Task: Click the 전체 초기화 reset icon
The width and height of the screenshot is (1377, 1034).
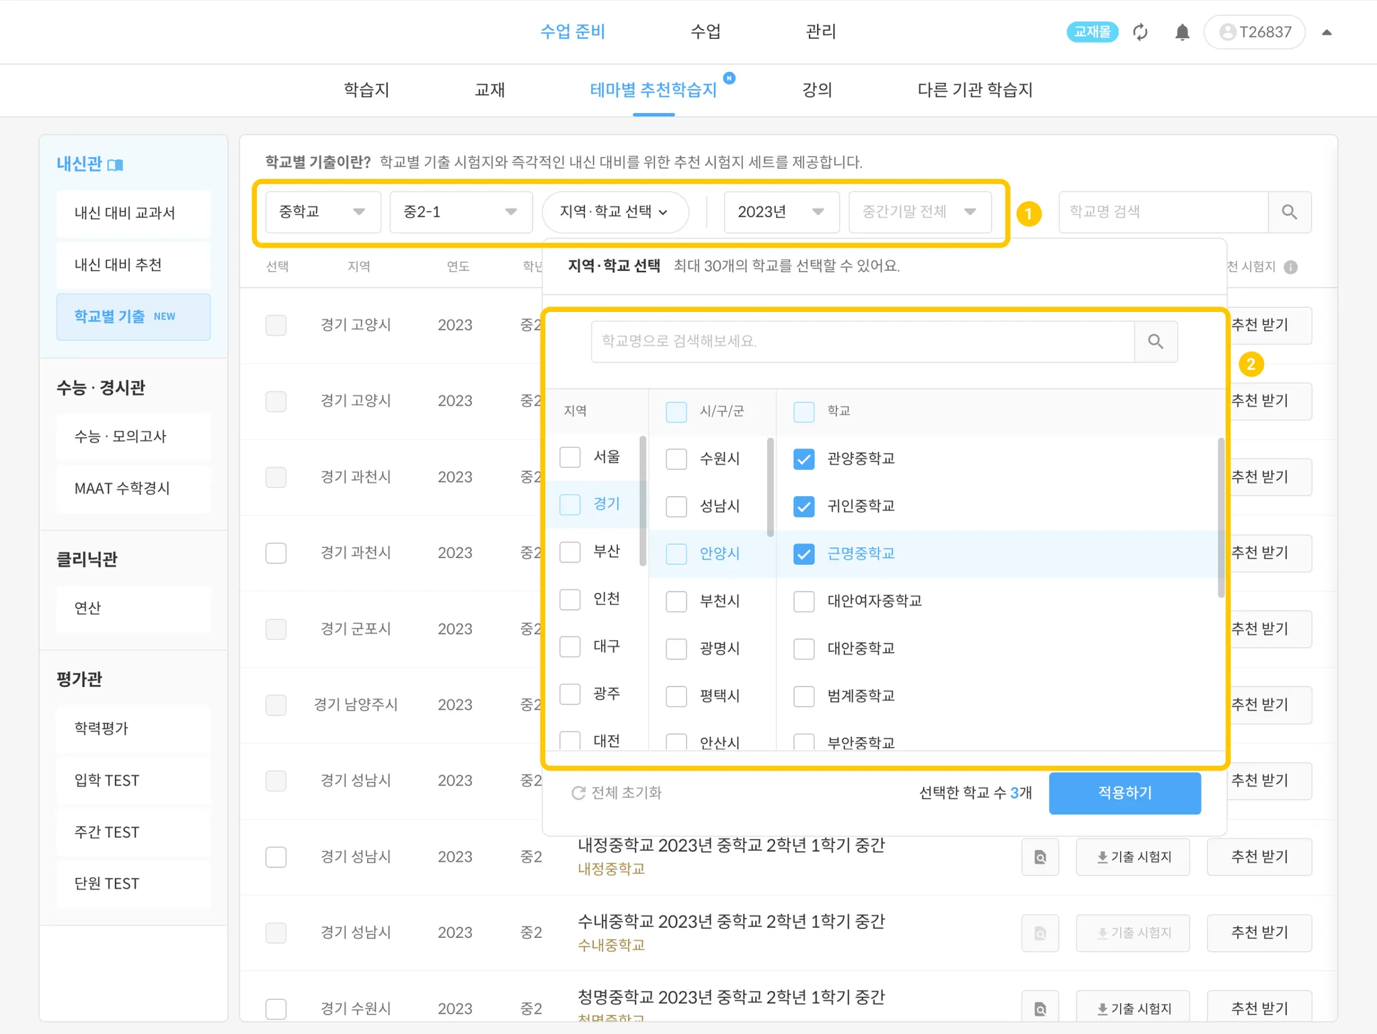Action: coord(578,793)
